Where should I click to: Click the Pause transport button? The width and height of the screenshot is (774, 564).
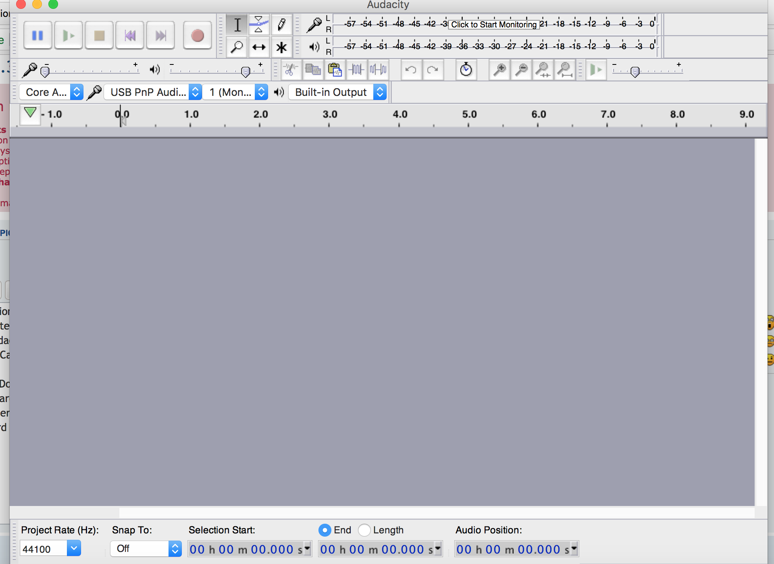(x=37, y=35)
